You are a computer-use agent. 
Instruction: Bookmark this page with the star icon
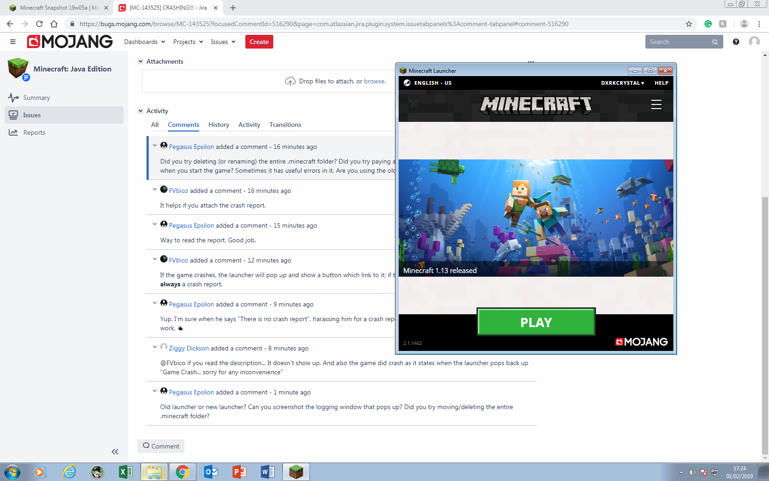pyautogui.click(x=689, y=24)
